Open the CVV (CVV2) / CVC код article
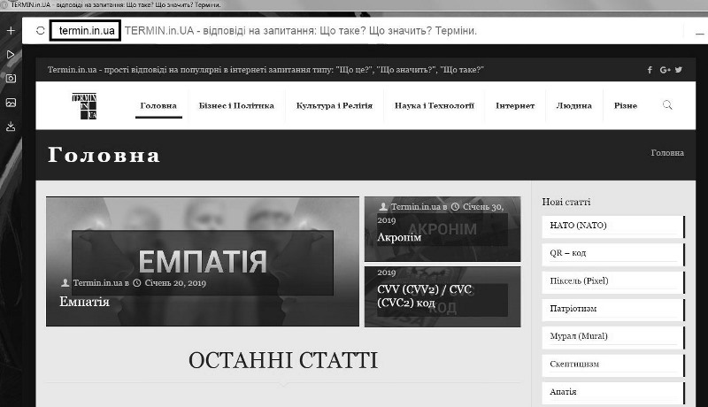Viewport: 708px width, 407px height. point(442,296)
